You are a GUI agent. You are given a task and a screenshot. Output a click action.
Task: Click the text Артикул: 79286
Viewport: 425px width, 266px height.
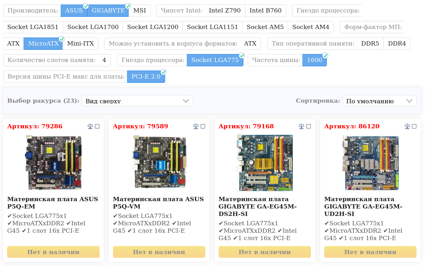(35, 126)
